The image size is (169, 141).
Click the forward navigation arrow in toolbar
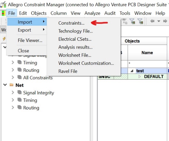click(165, 21)
